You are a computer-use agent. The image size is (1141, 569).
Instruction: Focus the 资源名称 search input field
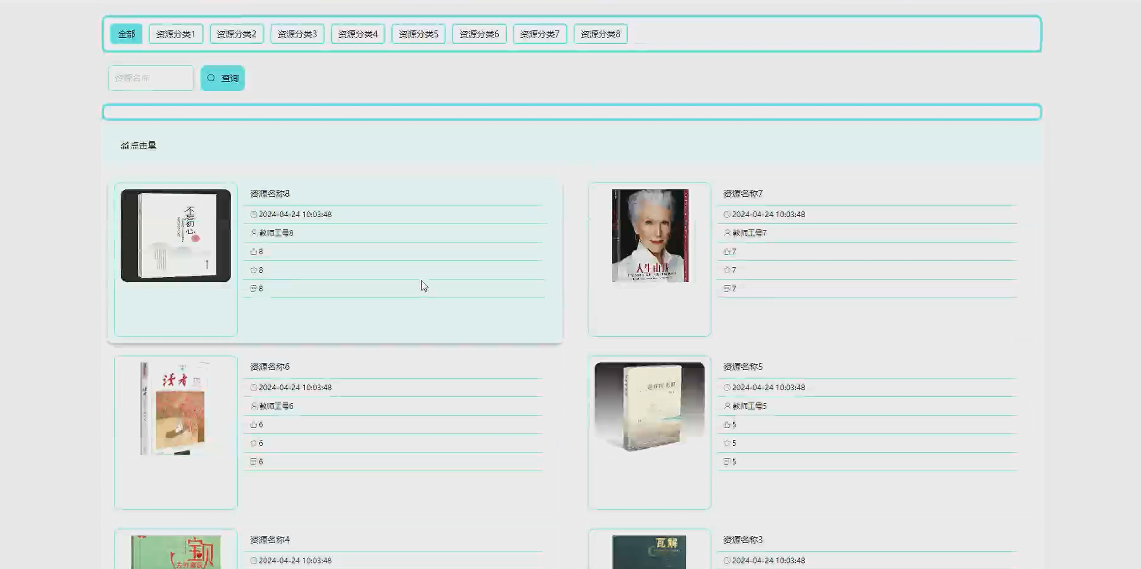151,78
